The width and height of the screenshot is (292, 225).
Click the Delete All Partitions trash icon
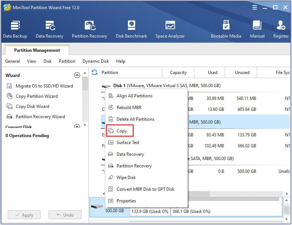tap(111, 119)
